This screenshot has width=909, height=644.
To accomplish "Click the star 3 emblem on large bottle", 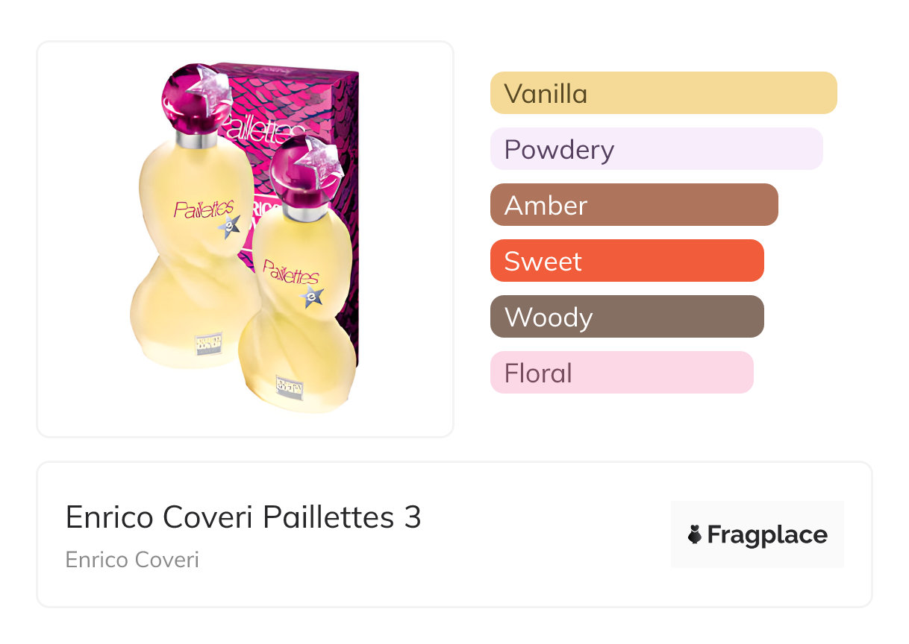I will coord(229,227).
